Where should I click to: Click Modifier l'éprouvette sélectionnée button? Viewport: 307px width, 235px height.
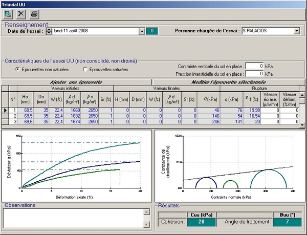[228, 81]
